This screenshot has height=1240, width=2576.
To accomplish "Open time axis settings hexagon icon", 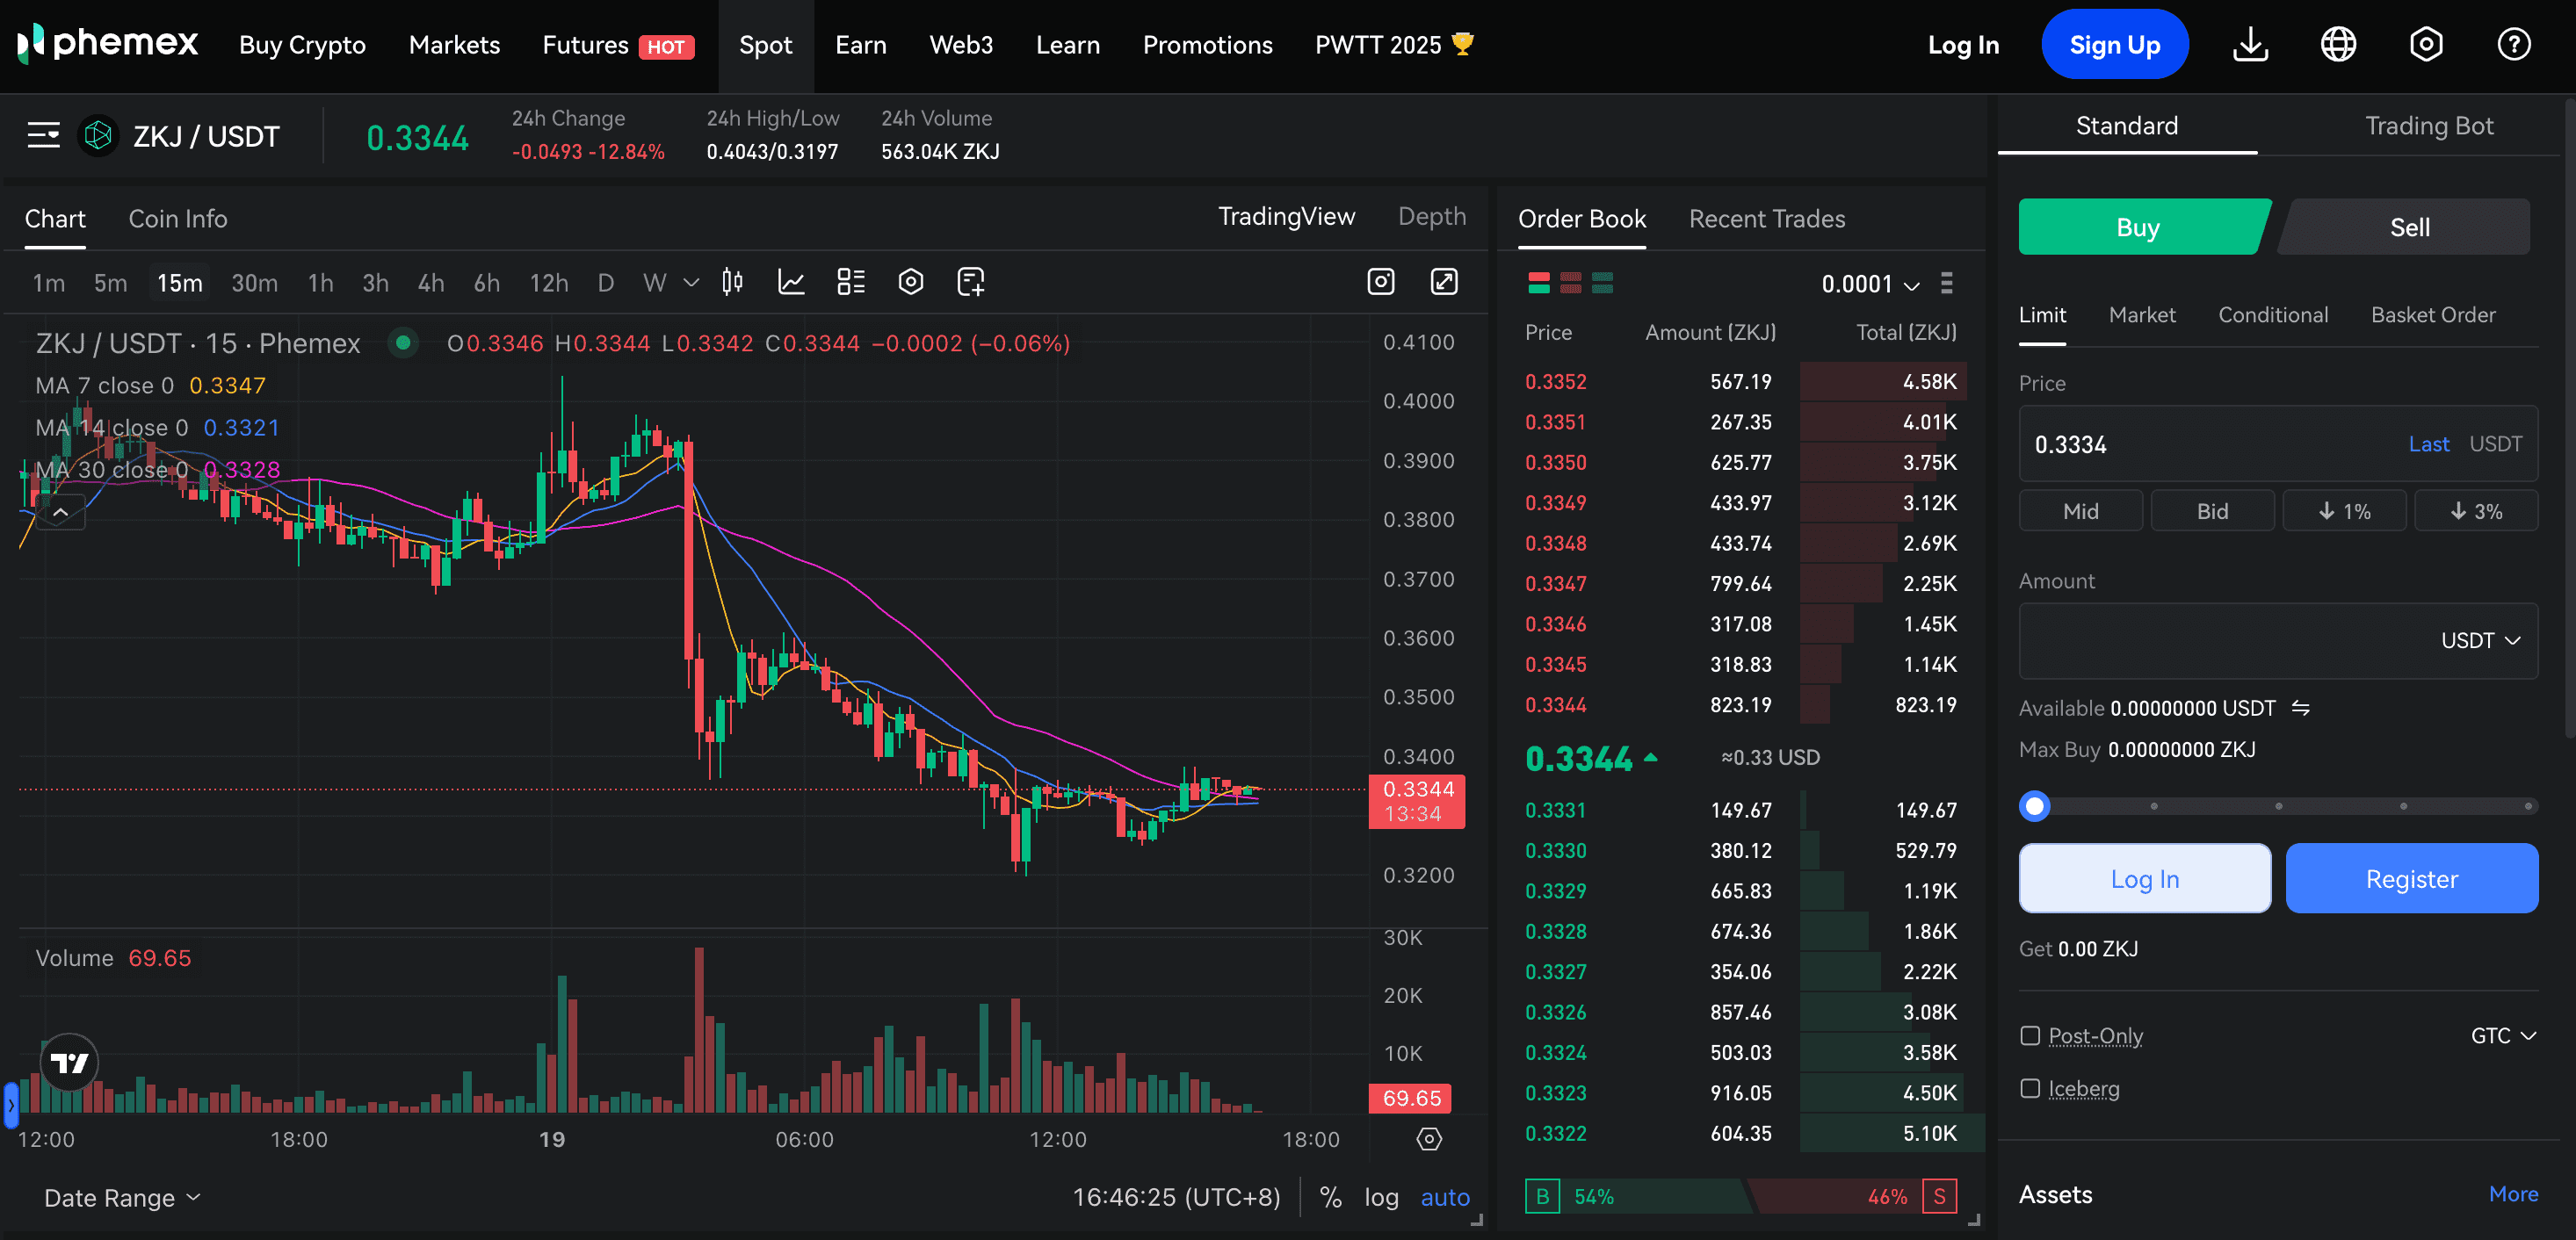I will [1429, 1139].
